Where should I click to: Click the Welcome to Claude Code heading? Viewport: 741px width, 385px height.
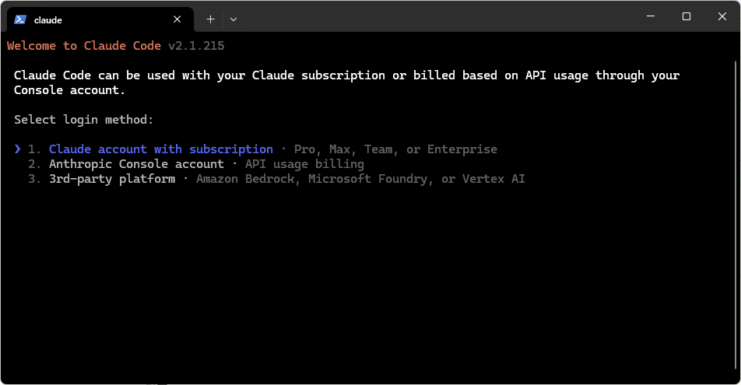pos(84,46)
